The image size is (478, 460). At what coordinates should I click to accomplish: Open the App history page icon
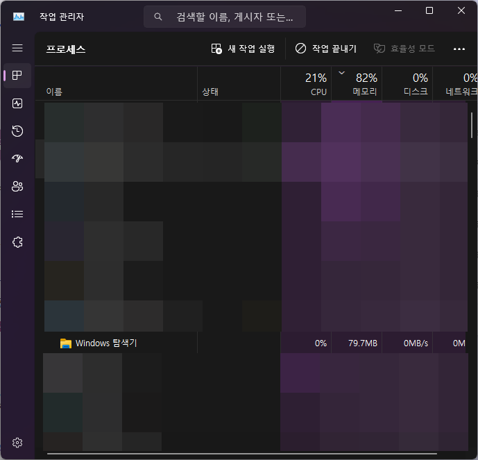point(17,131)
